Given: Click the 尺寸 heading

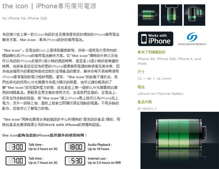Looking at the screenshot, I should point(141,72).
